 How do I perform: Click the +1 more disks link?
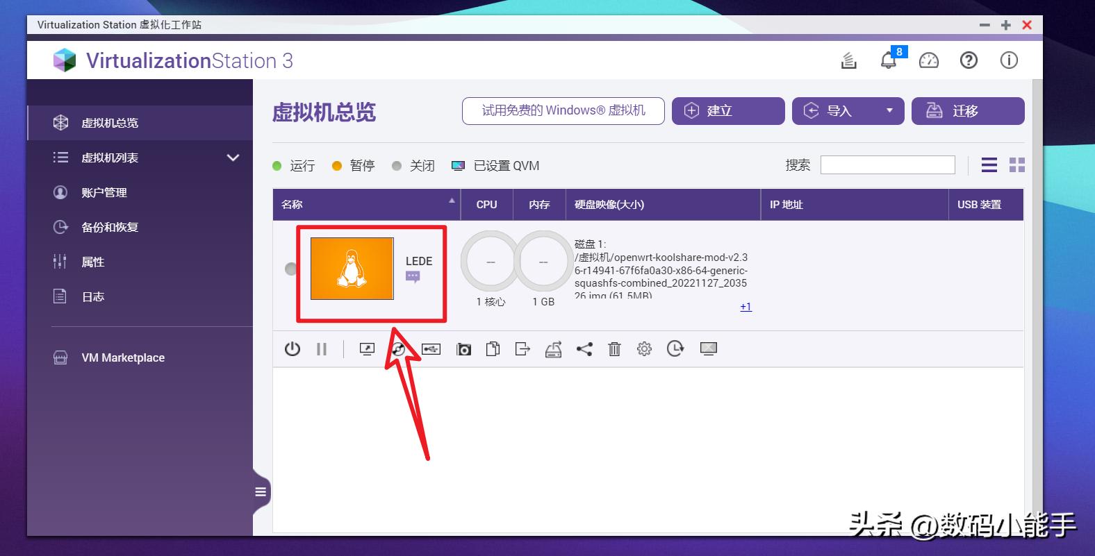tap(746, 306)
